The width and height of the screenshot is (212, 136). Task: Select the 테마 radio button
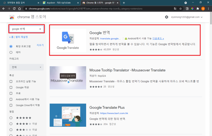(x=11, y=52)
